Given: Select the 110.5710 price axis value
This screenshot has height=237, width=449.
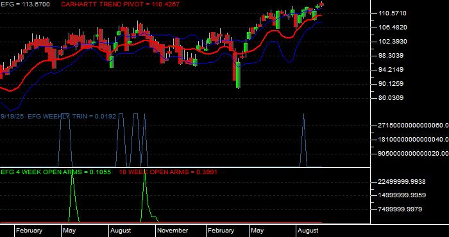Looking at the screenshot, I should [x=393, y=13].
